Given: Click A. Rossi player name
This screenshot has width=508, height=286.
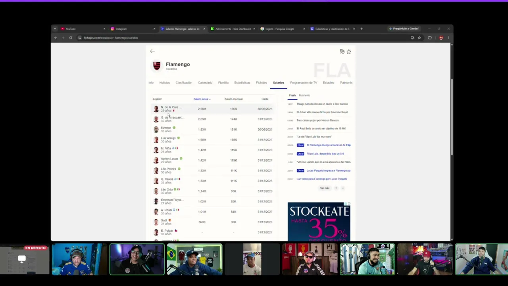Looking at the screenshot, I should [166, 211].
